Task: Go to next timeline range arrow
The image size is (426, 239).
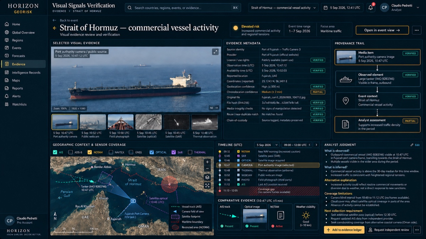Action: coord(316,145)
